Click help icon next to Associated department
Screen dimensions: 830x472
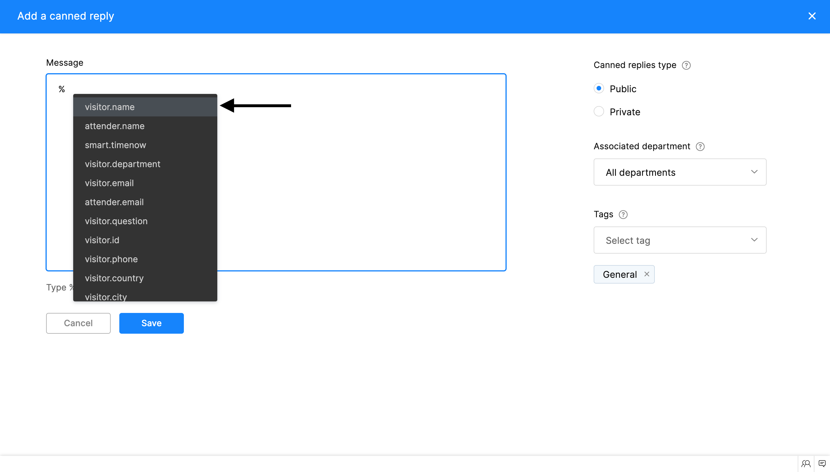(x=700, y=146)
